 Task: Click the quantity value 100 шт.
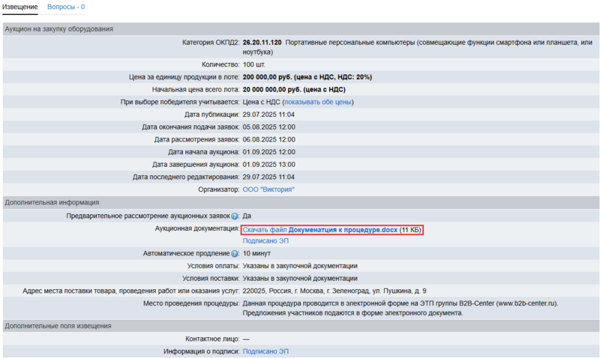coord(255,64)
